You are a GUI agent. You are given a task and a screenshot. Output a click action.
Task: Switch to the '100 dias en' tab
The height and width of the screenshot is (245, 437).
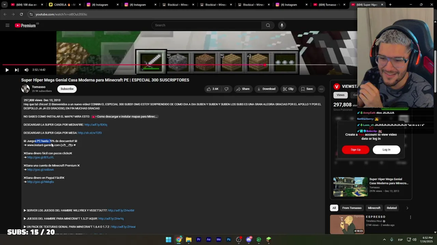(x=27, y=5)
